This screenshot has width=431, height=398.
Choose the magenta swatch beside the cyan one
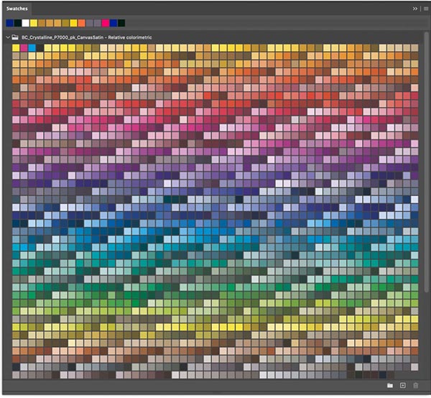[x=24, y=48]
